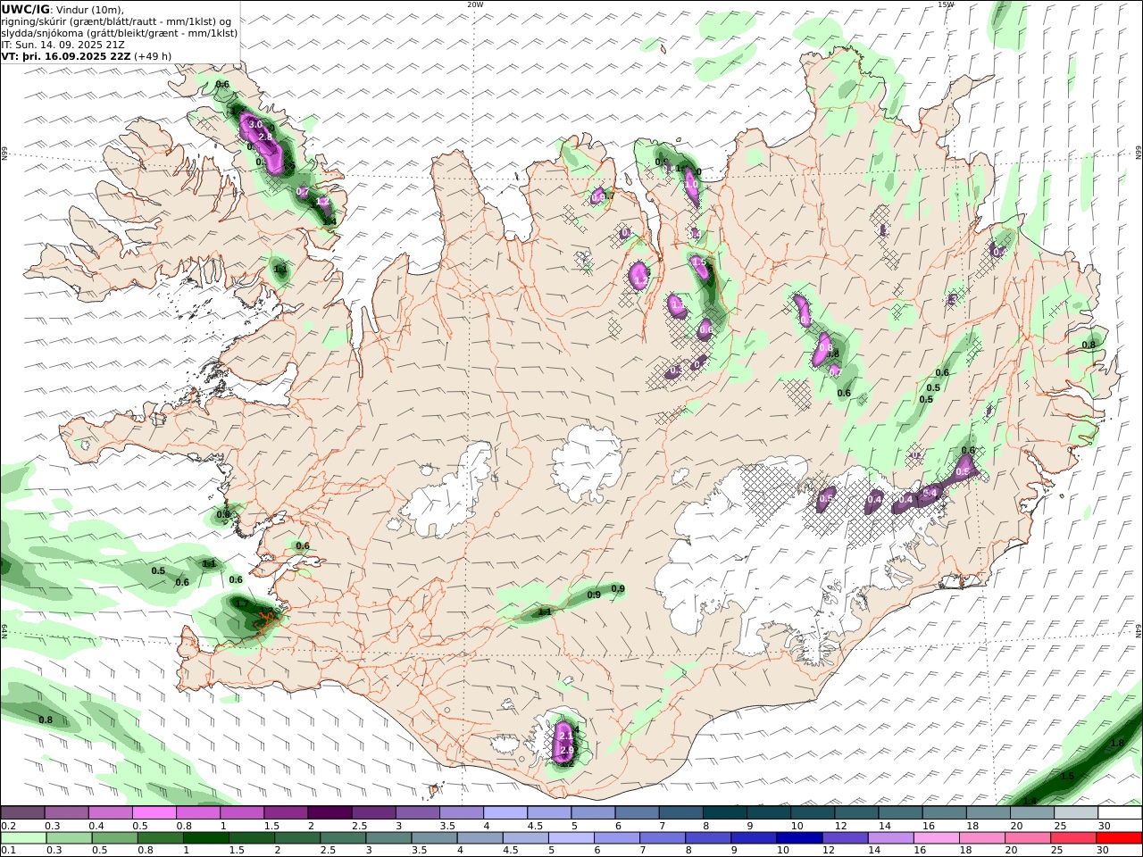Click the 15W longitude label

coord(946,4)
